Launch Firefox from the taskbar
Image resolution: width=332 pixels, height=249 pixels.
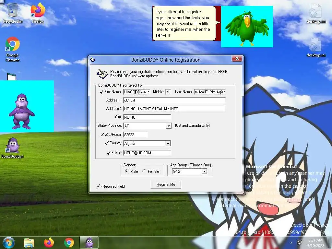pyautogui.click(x=49, y=243)
